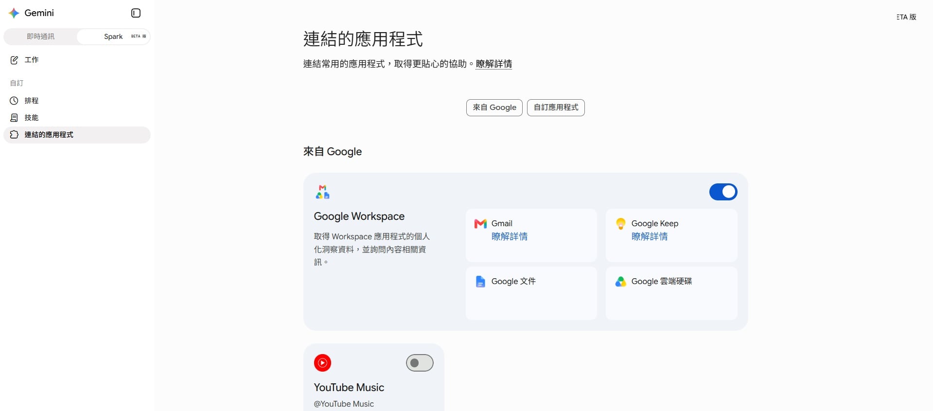
Task: Click the Google 雲端硬碟 card
Action: [x=671, y=293]
